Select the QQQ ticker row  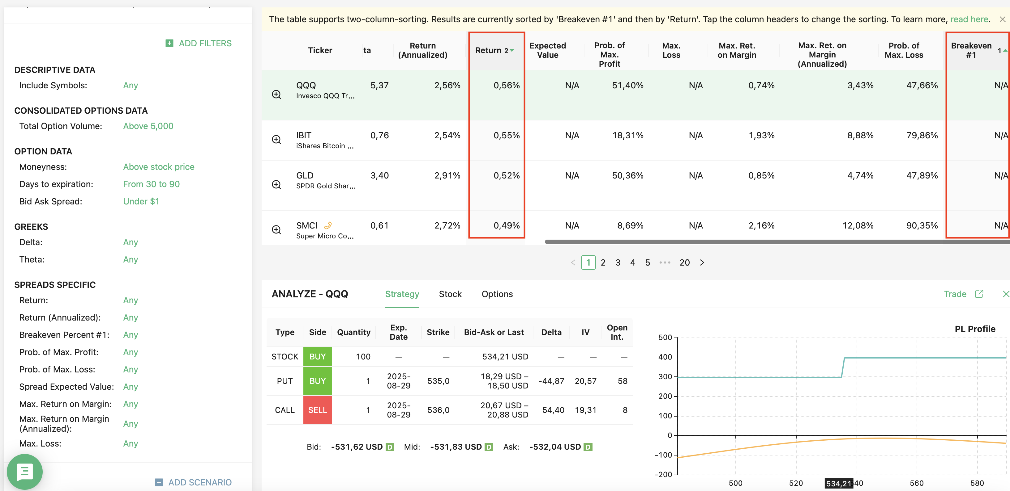pyautogui.click(x=636, y=95)
